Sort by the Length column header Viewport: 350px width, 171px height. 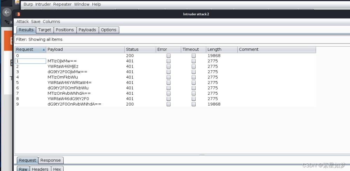tap(222, 49)
